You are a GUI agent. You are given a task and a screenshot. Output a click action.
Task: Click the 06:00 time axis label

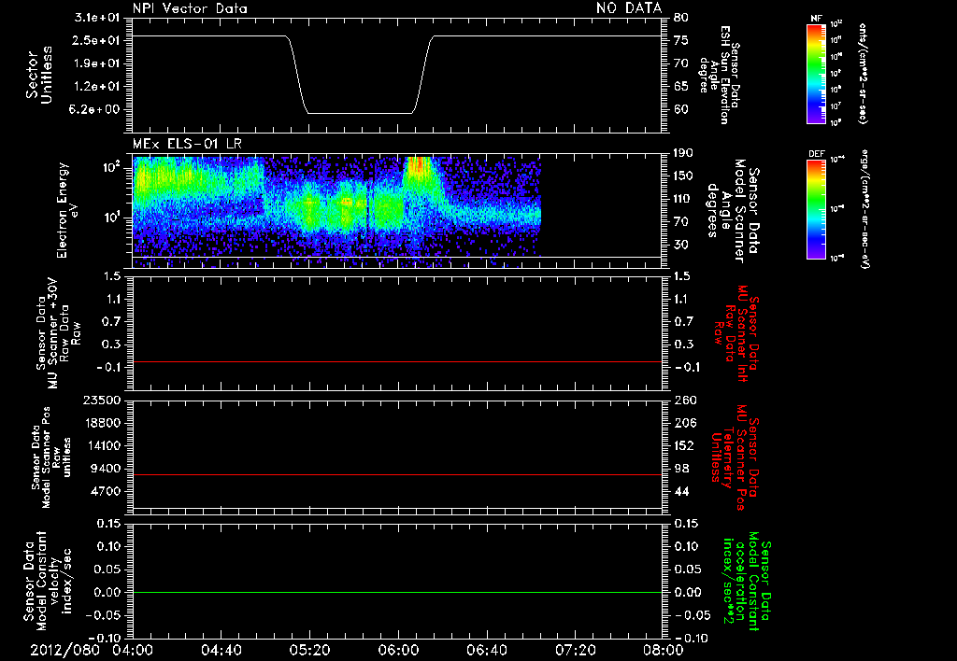click(398, 650)
